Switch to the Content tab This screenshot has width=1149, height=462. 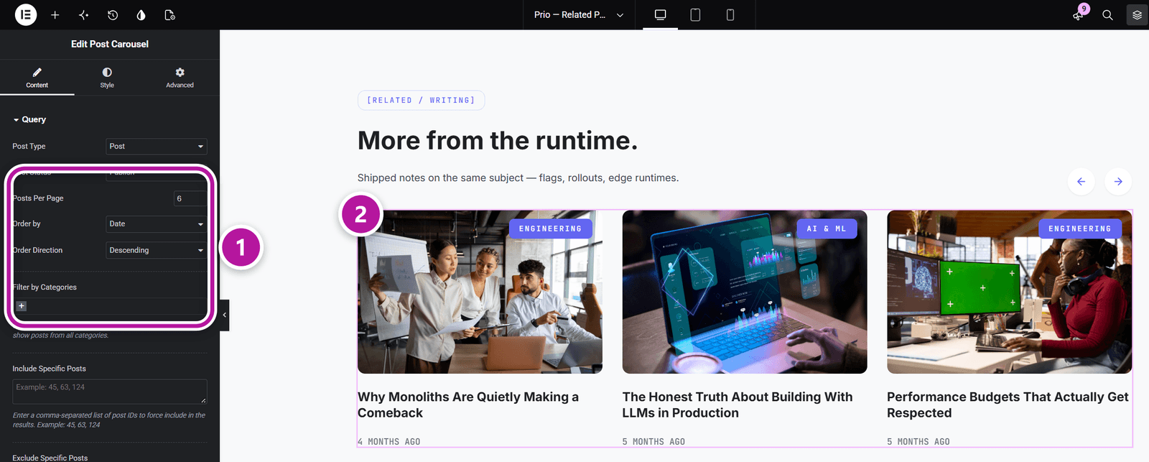click(x=37, y=78)
